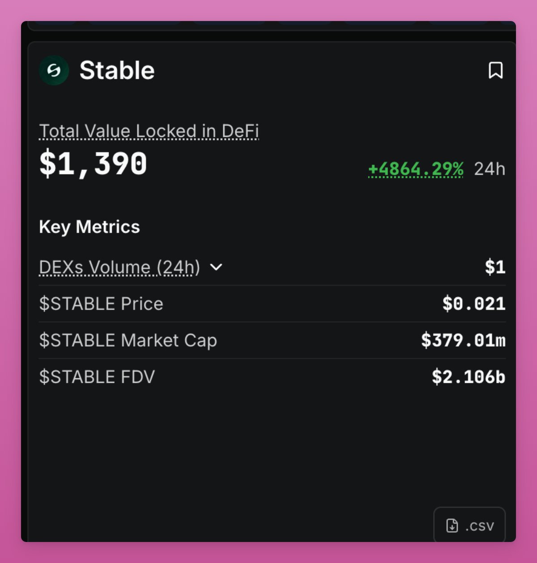537x563 pixels.
Task: Click the $1,390 TVL value
Action: point(93,164)
